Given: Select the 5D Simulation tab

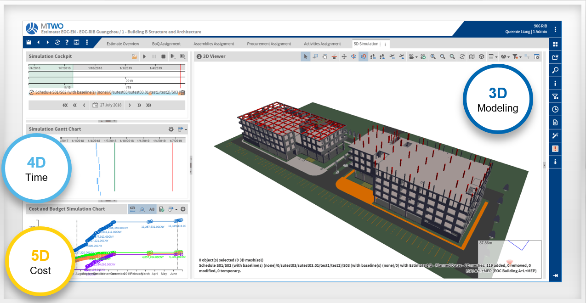Looking at the screenshot, I should [x=366, y=44].
